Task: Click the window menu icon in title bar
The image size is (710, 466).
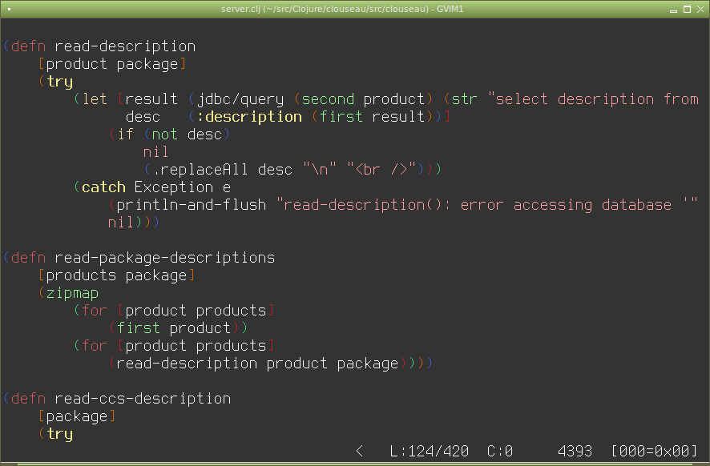Action: pyautogui.click(x=9, y=9)
